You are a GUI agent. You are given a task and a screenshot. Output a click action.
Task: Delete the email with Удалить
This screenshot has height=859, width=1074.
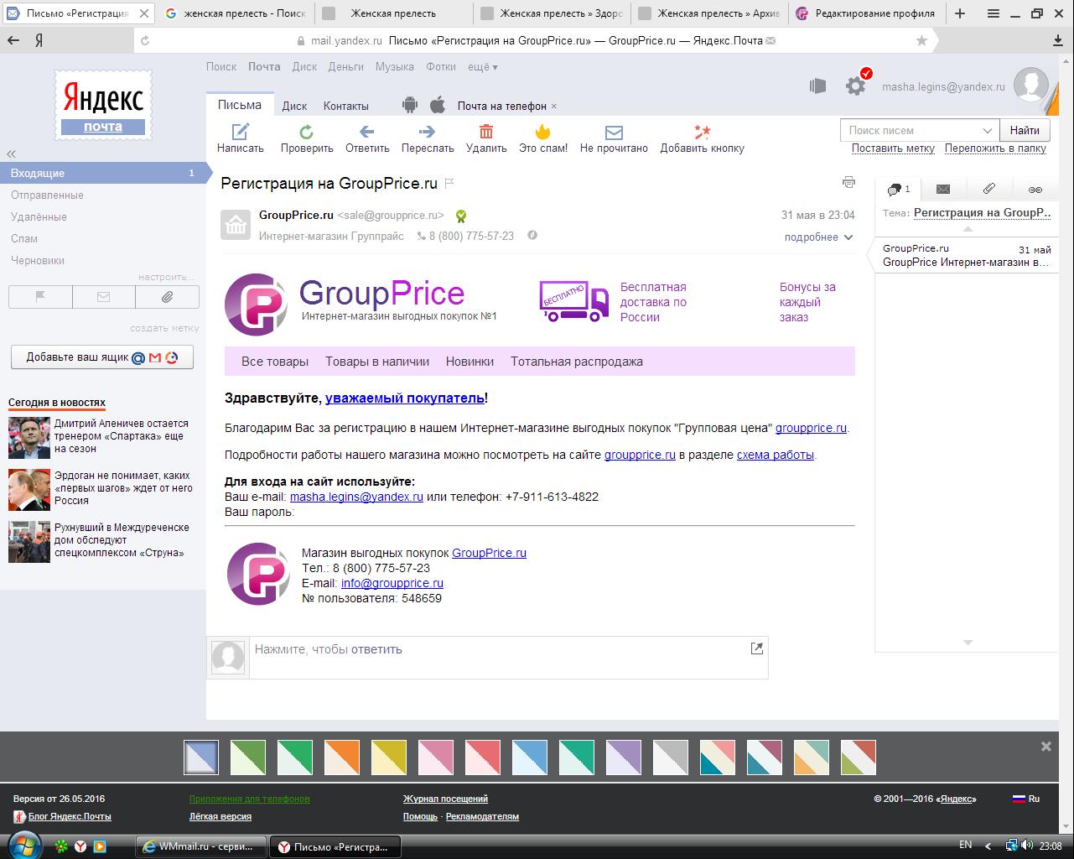pos(486,138)
